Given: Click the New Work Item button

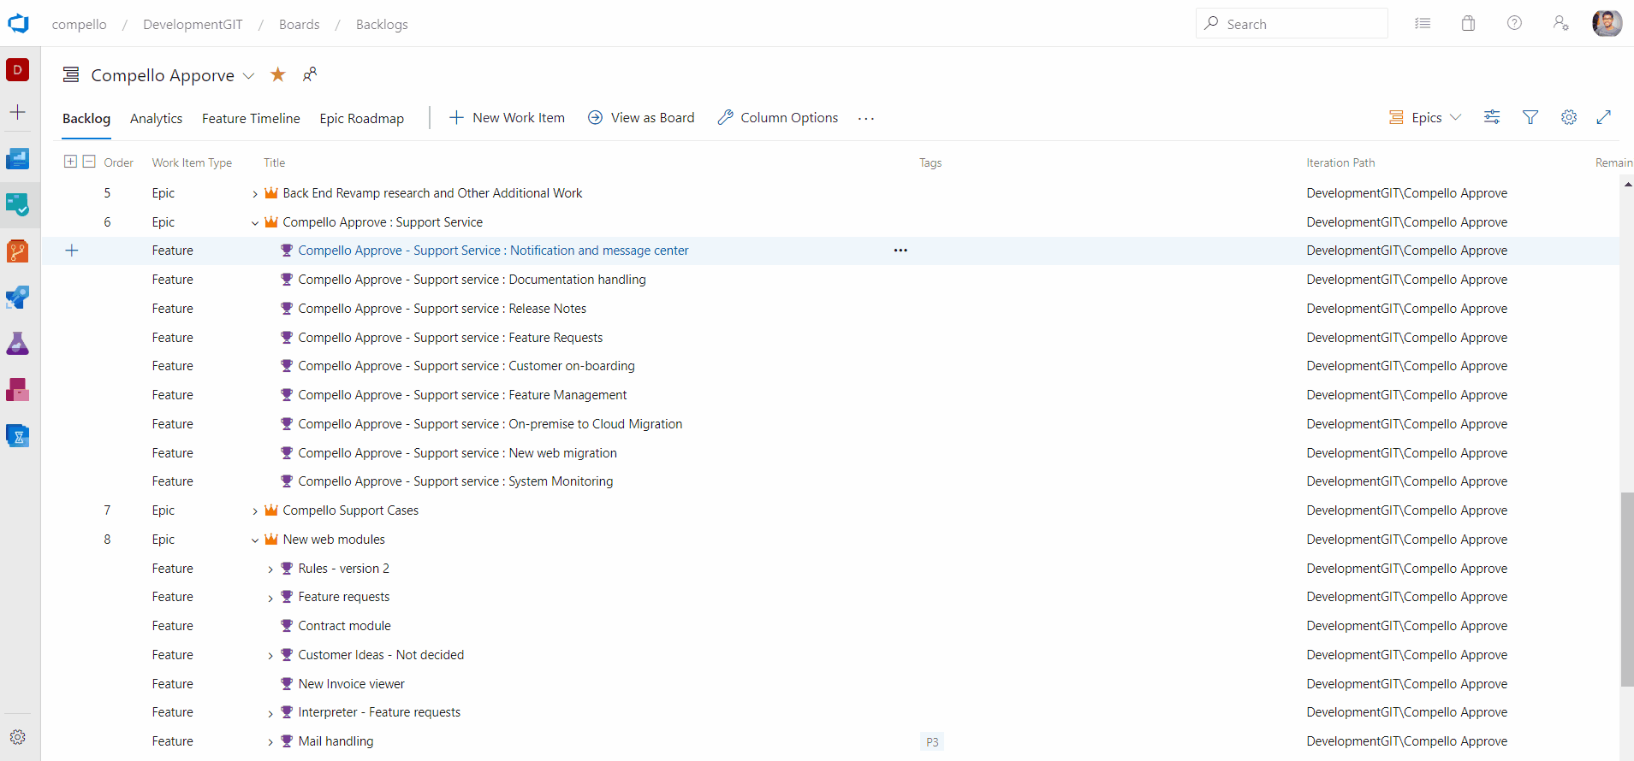Looking at the screenshot, I should [507, 117].
